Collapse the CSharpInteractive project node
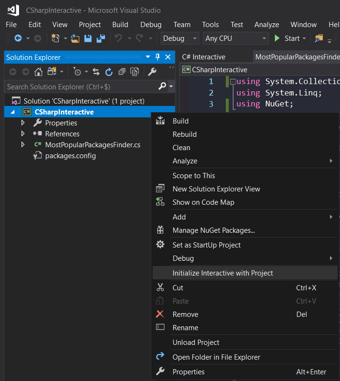 tap(13, 112)
